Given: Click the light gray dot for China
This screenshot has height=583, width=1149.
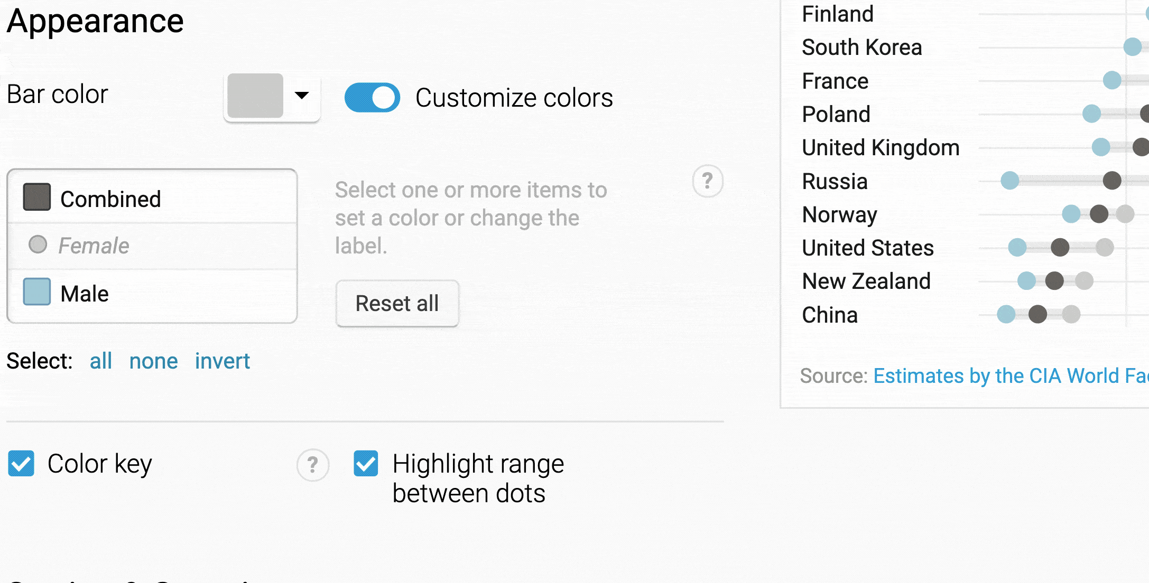Looking at the screenshot, I should [1071, 314].
